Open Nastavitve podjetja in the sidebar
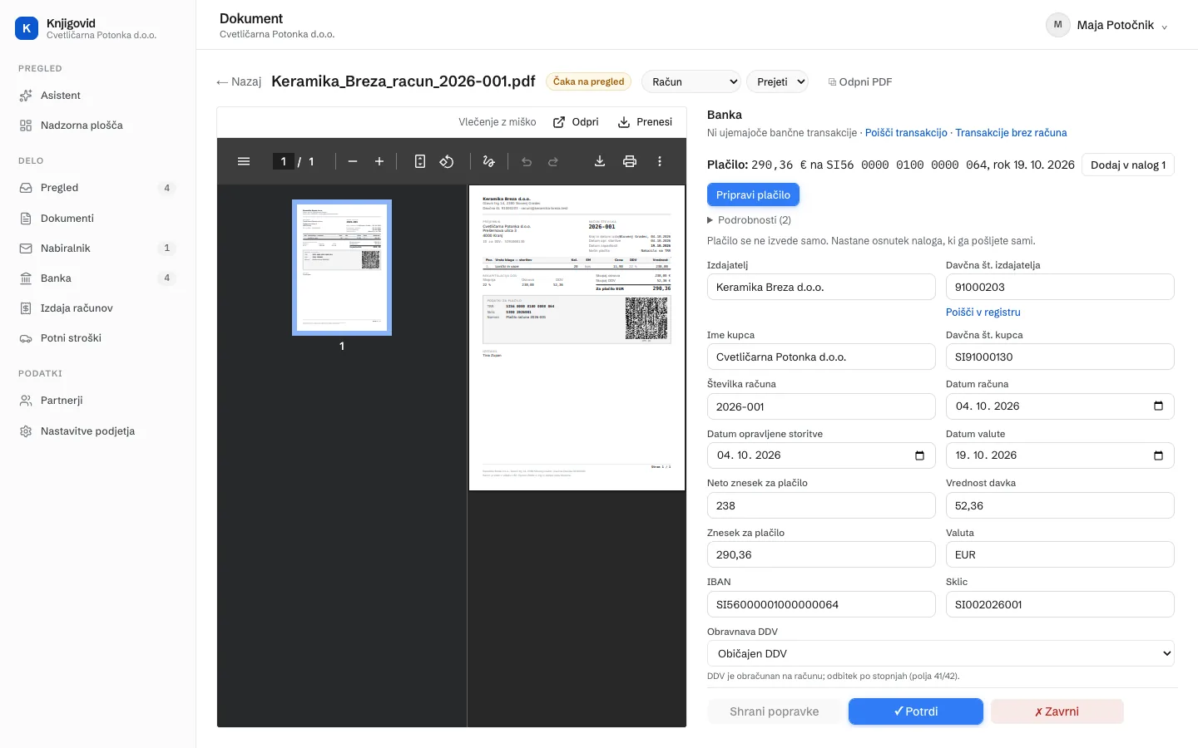Image resolution: width=1198 pixels, height=748 pixels. pos(98,431)
